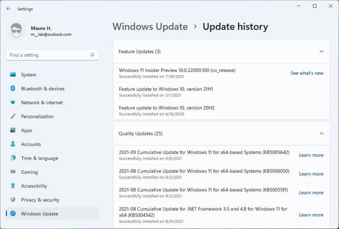Click the Windows Update sync icon
339x229 pixels.
point(13,213)
